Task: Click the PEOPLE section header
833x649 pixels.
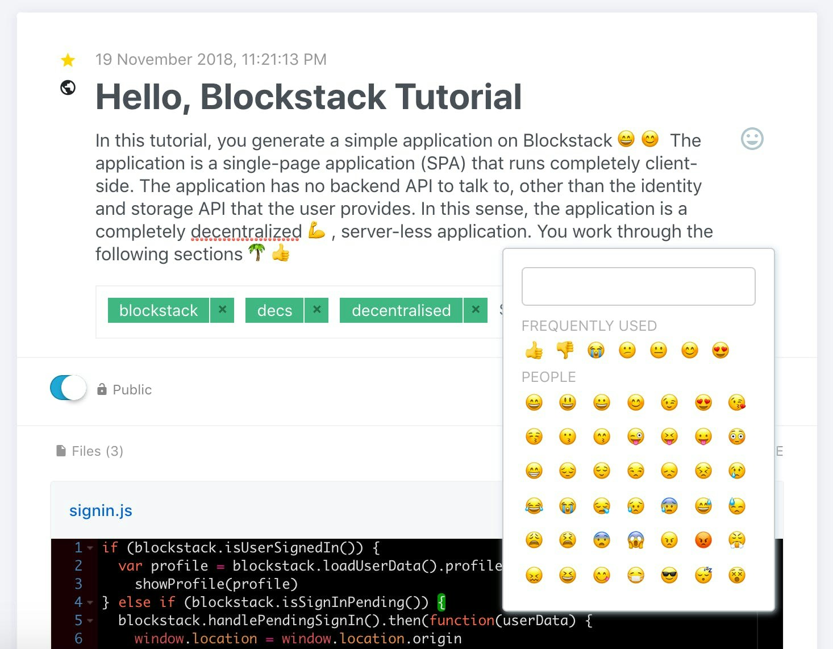Action: point(549,377)
